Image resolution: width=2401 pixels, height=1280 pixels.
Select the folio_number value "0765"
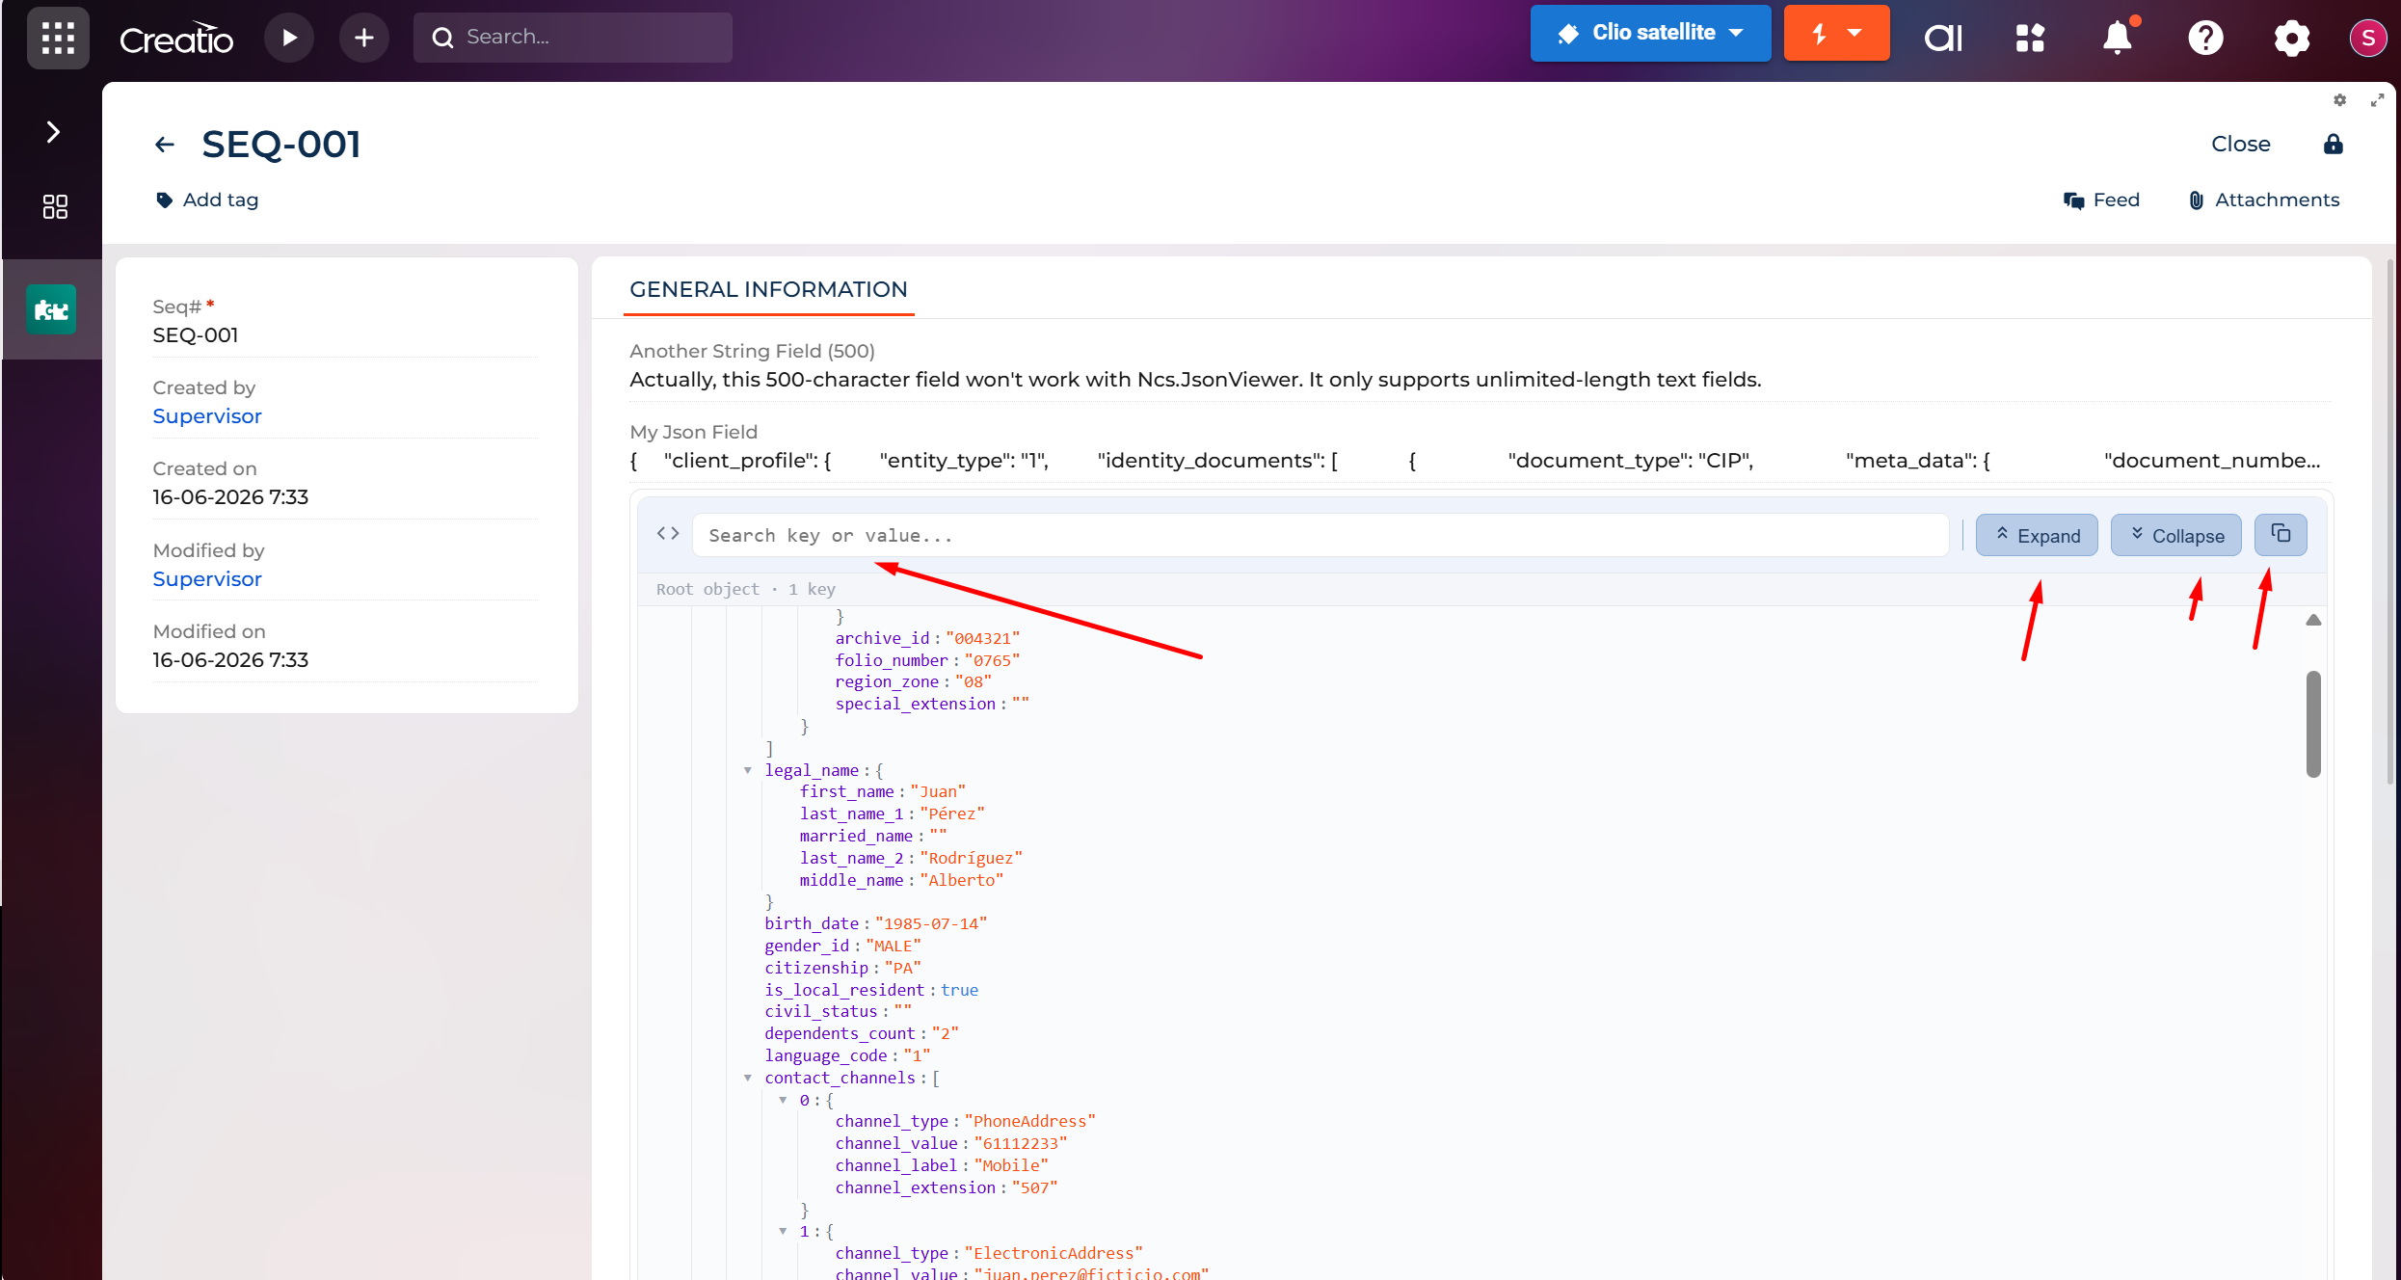tap(992, 660)
